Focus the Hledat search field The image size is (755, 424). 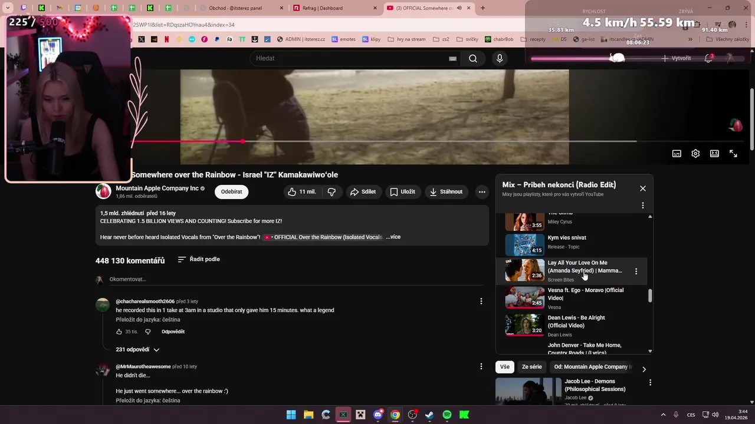click(351, 58)
